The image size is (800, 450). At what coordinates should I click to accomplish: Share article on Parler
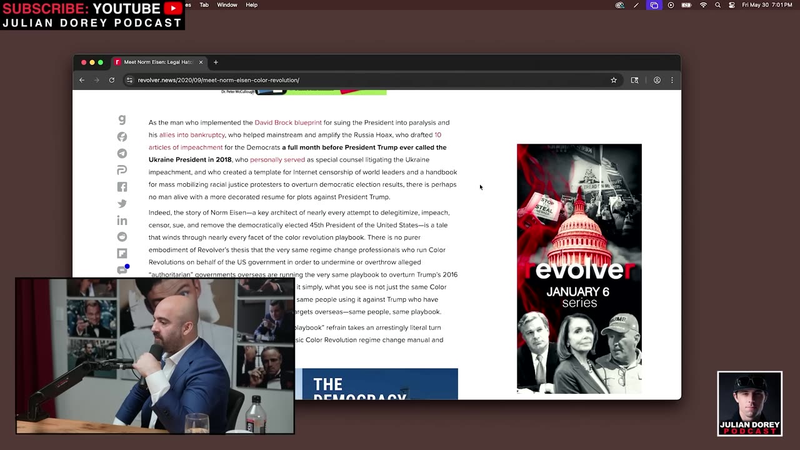122,170
